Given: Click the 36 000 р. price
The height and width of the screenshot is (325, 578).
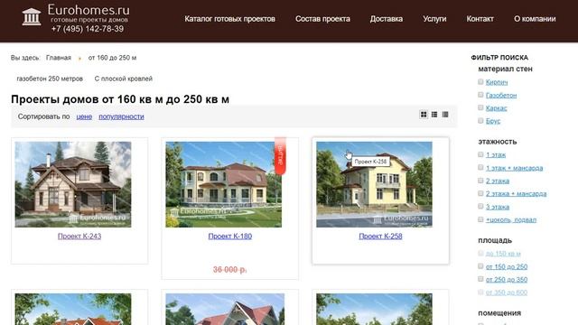Looking at the screenshot, I should tap(230, 270).
